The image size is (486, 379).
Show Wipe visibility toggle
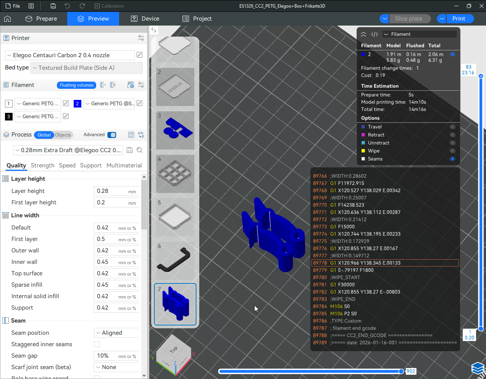tap(452, 151)
